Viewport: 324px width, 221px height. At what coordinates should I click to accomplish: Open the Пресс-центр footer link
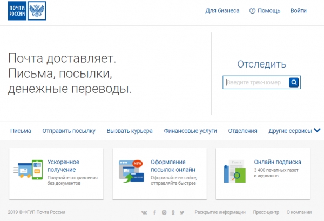(x=266, y=212)
